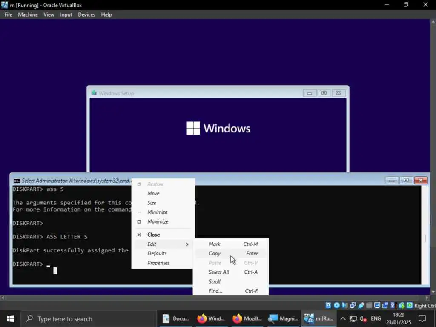Click the 'ASS LETTER S' command line text
Image resolution: width=436 pixels, height=327 pixels.
tap(67, 237)
